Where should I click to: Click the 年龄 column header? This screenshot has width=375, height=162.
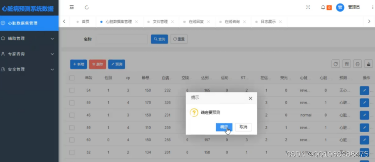tap(88, 78)
